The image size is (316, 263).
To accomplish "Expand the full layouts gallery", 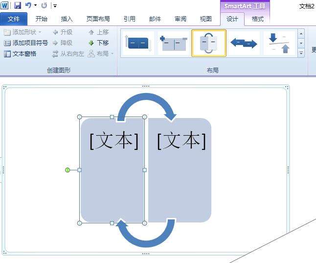I will click(x=301, y=53).
